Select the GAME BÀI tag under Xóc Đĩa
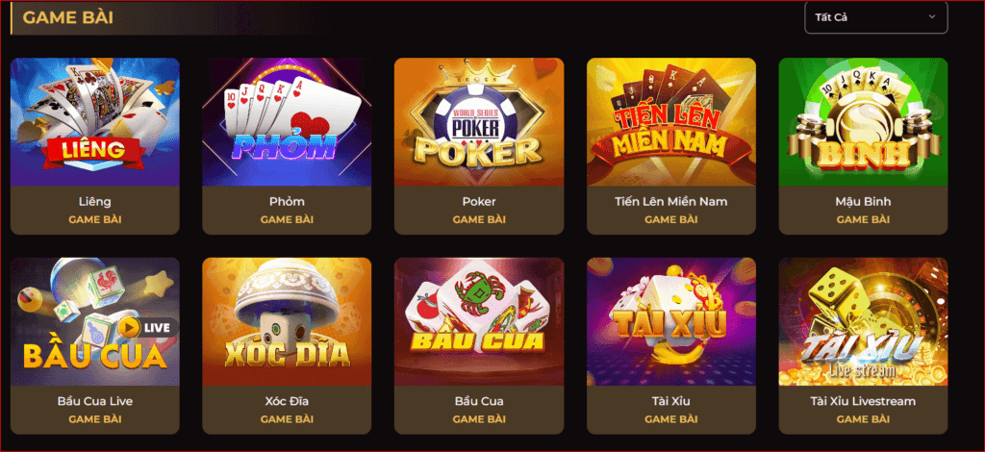This screenshot has height=452, width=985. [x=287, y=419]
